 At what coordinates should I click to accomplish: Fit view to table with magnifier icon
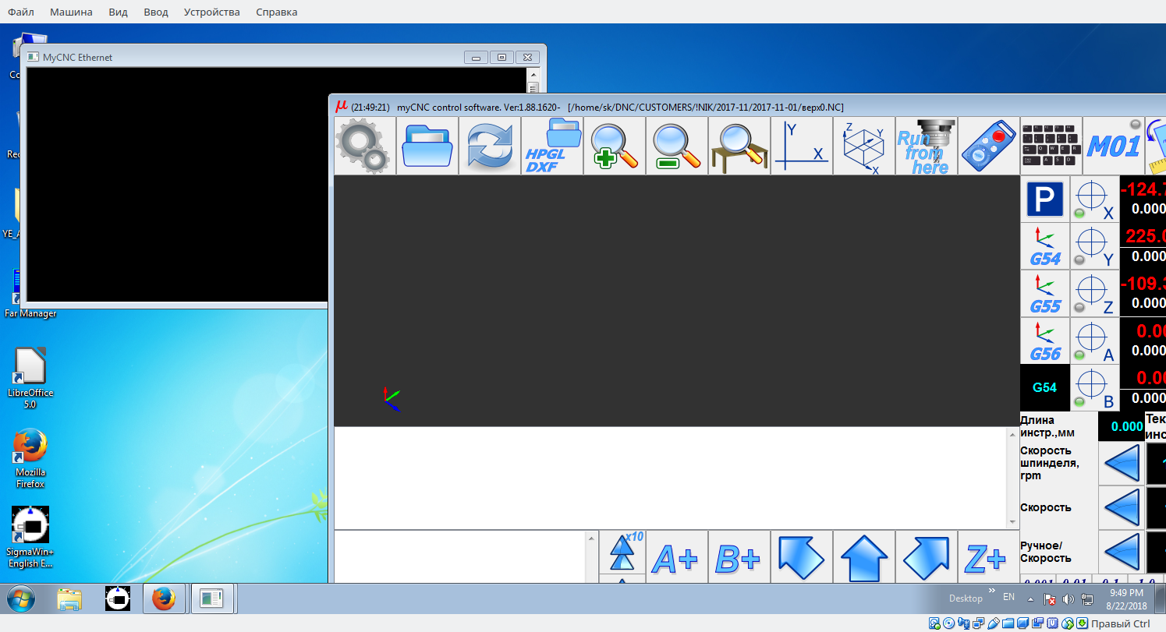[739, 146]
